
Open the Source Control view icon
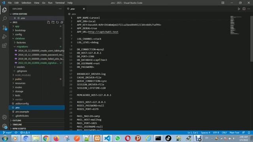click(4, 28)
